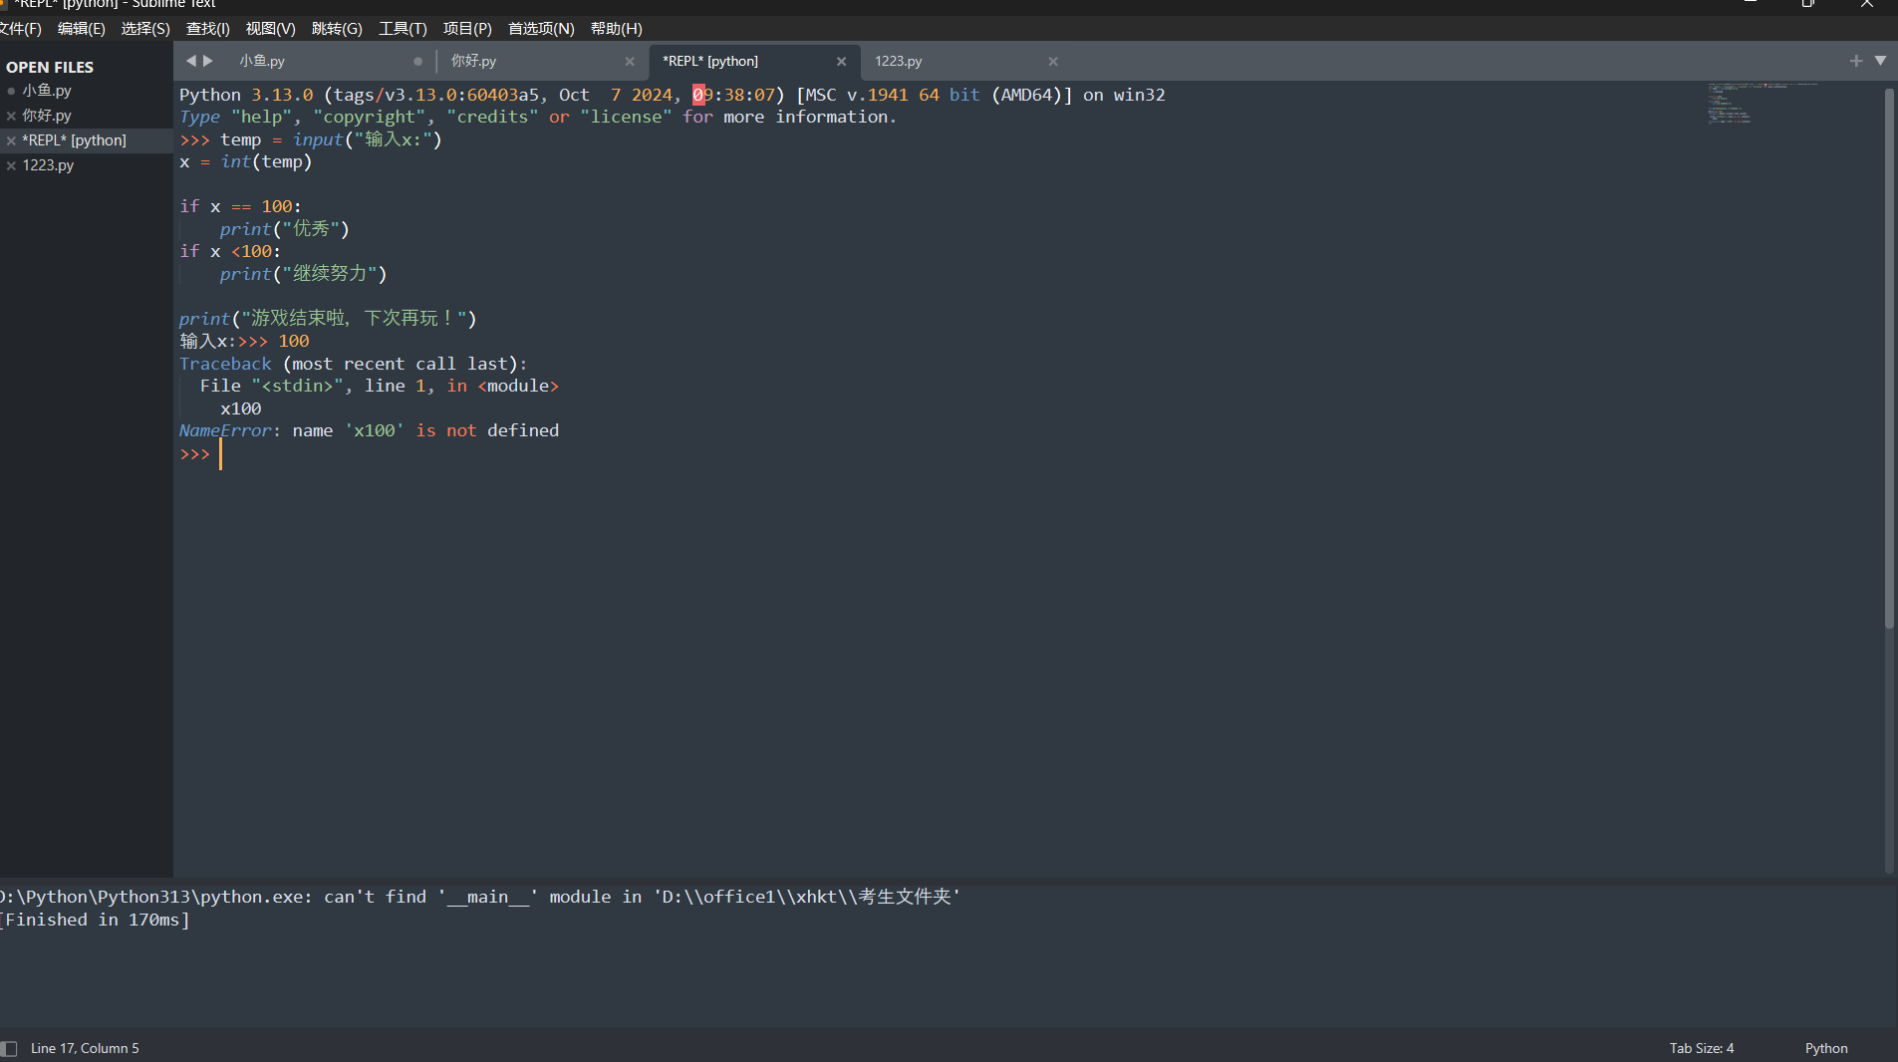
Task: Go to previous tab with left arrow
Action: click(x=190, y=61)
